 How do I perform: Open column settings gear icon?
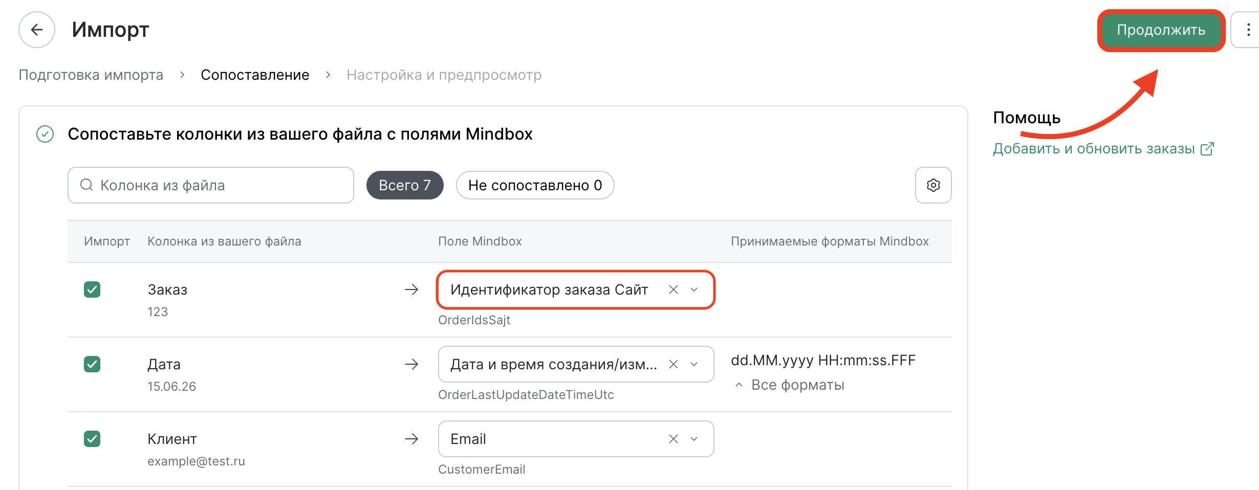point(933,185)
